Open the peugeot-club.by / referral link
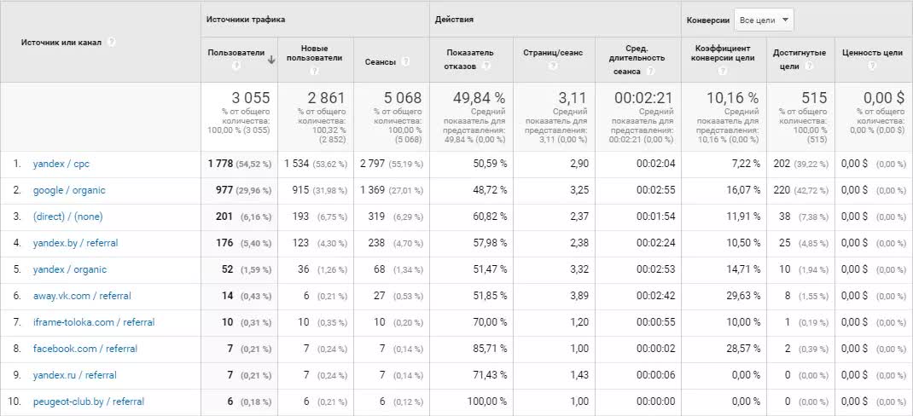The image size is (913, 416). click(x=89, y=402)
